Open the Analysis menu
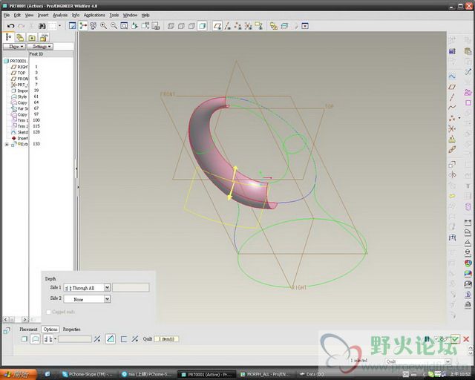The image size is (475, 380). click(60, 15)
